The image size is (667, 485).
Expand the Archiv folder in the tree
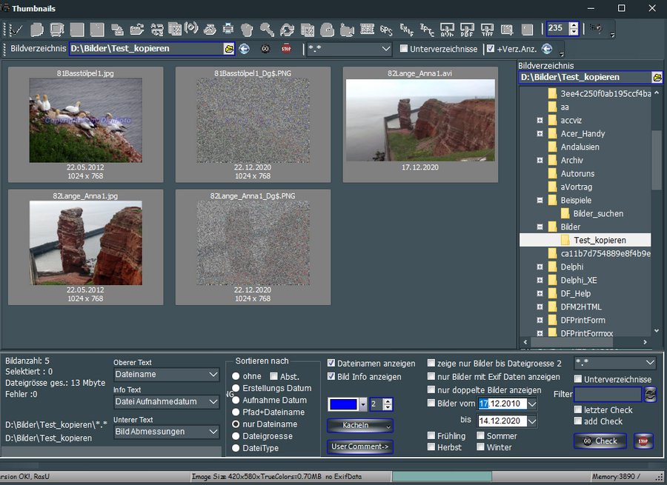pos(540,160)
